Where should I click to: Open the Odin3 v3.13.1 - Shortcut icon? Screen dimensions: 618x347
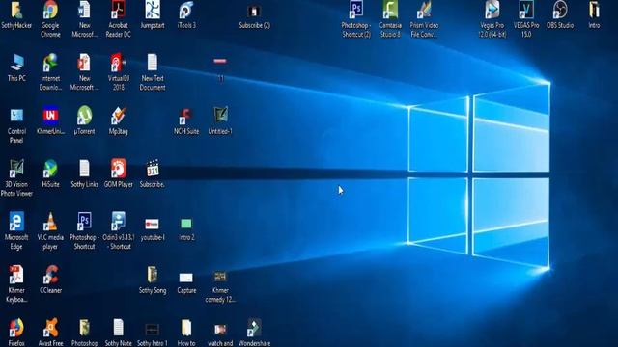click(118, 222)
